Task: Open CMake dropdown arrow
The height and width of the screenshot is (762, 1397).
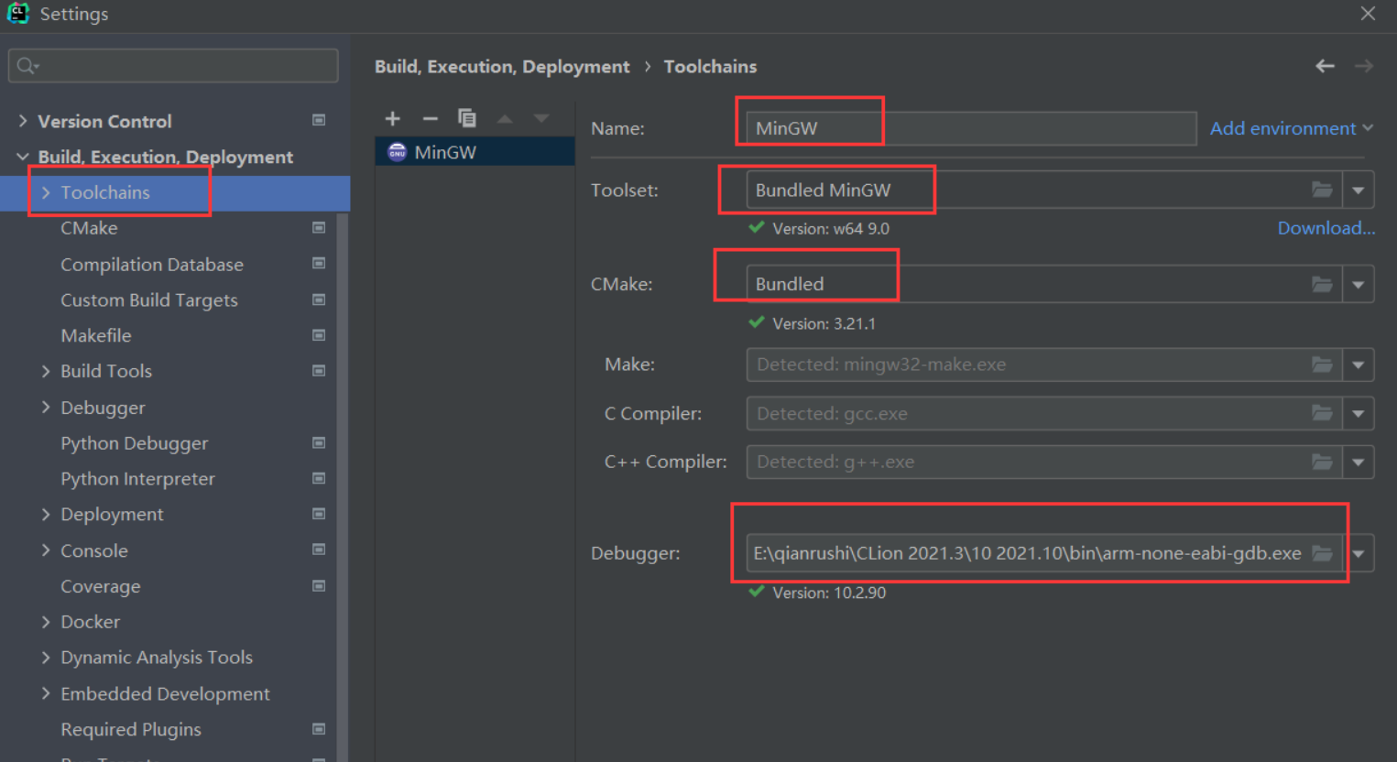Action: 1358,284
